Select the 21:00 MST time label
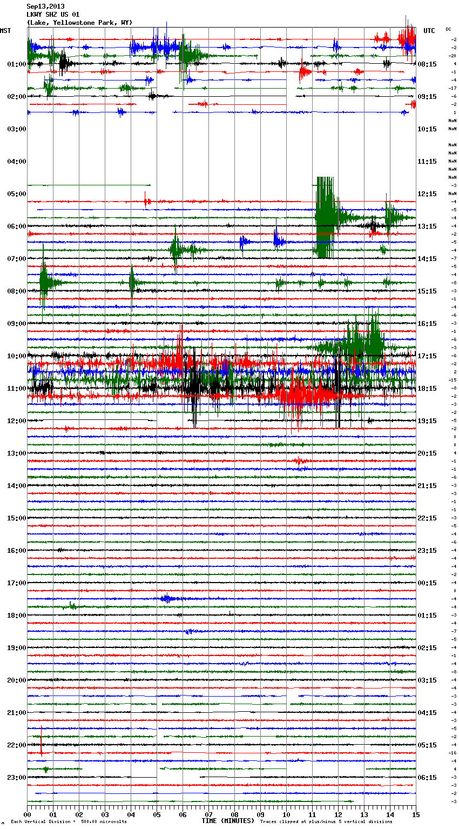 [17, 713]
